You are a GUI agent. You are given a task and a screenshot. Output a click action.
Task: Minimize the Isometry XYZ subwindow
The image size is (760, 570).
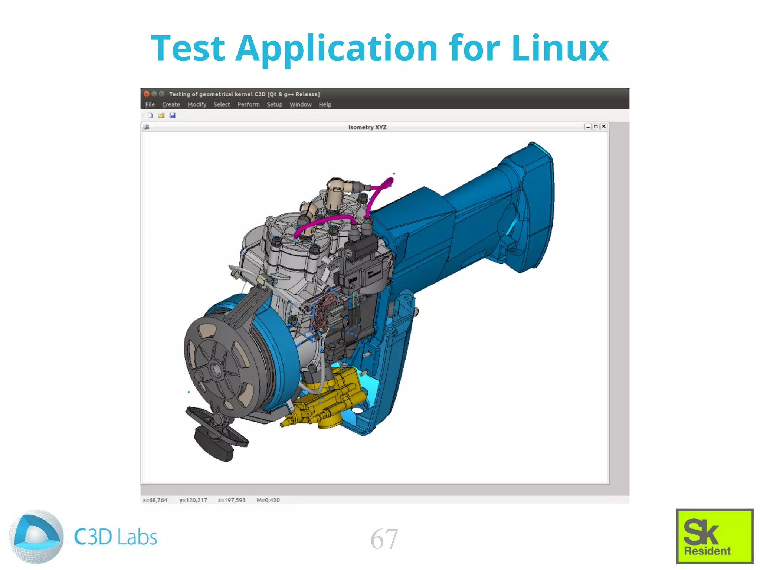[588, 127]
